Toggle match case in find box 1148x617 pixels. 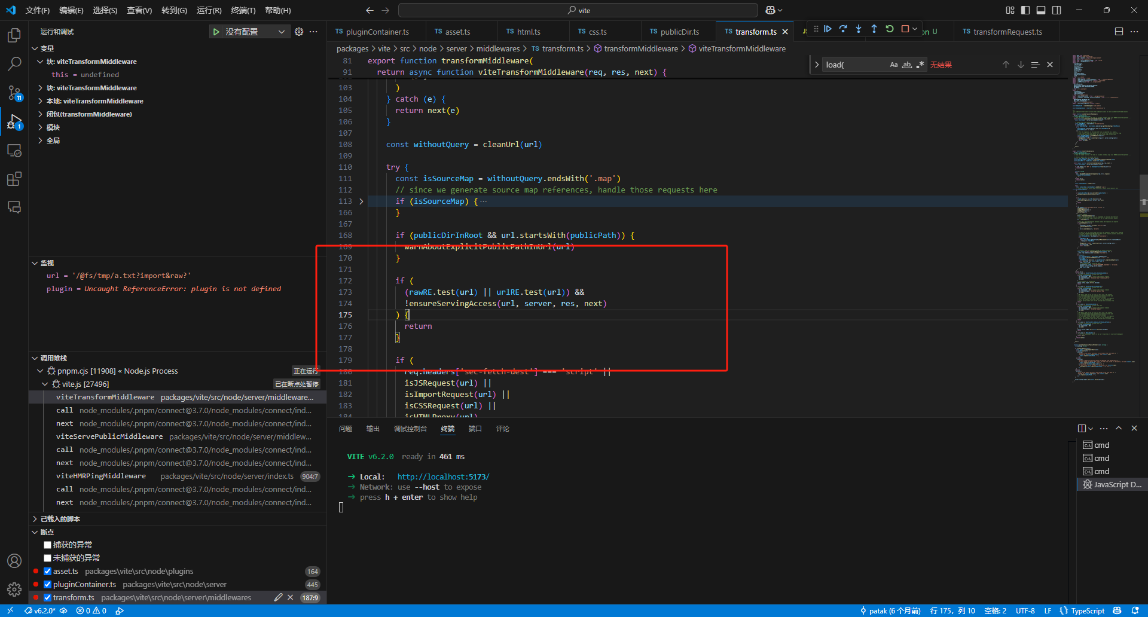point(894,65)
